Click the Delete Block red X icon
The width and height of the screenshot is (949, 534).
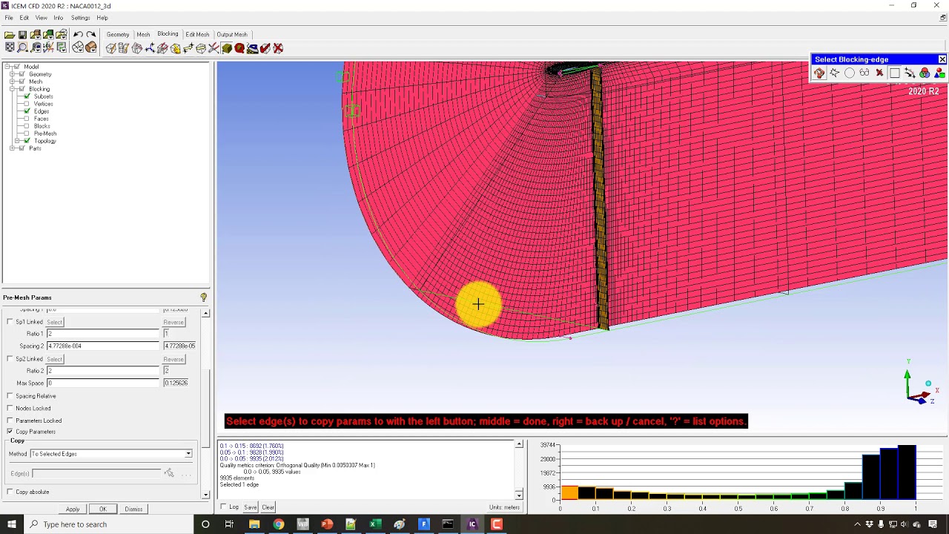point(278,48)
